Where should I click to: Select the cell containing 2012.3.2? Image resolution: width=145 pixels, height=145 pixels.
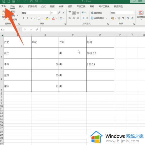[x=100, y=53]
